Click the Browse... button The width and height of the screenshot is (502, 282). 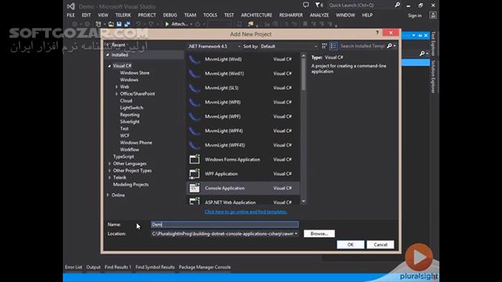tap(319, 234)
